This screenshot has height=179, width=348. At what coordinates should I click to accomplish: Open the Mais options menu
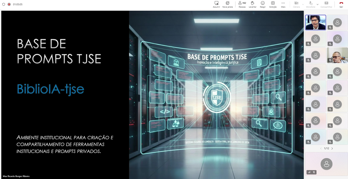pyautogui.click(x=283, y=4)
